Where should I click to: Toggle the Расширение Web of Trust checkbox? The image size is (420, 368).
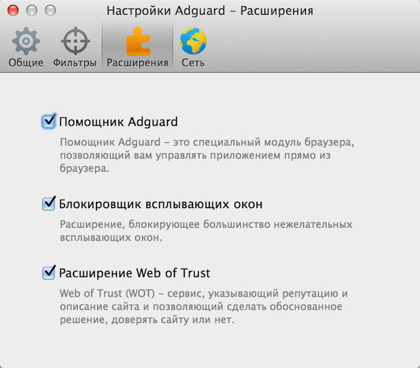pyautogui.click(x=48, y=273)
